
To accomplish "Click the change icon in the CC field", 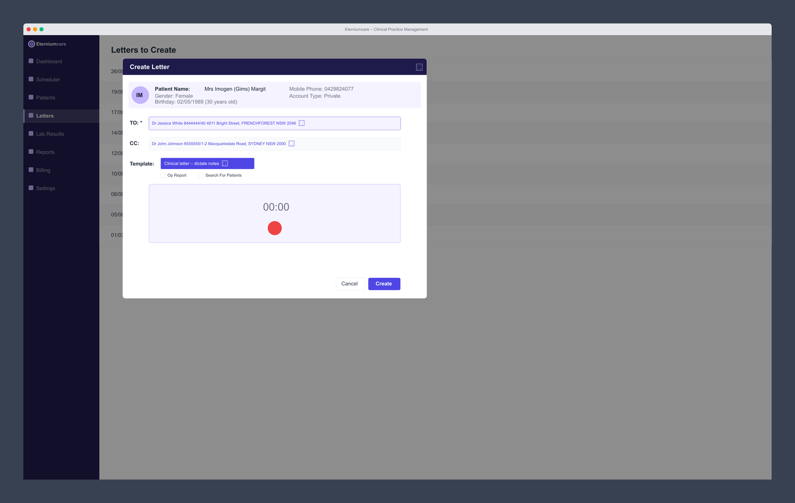I will 292,143.
